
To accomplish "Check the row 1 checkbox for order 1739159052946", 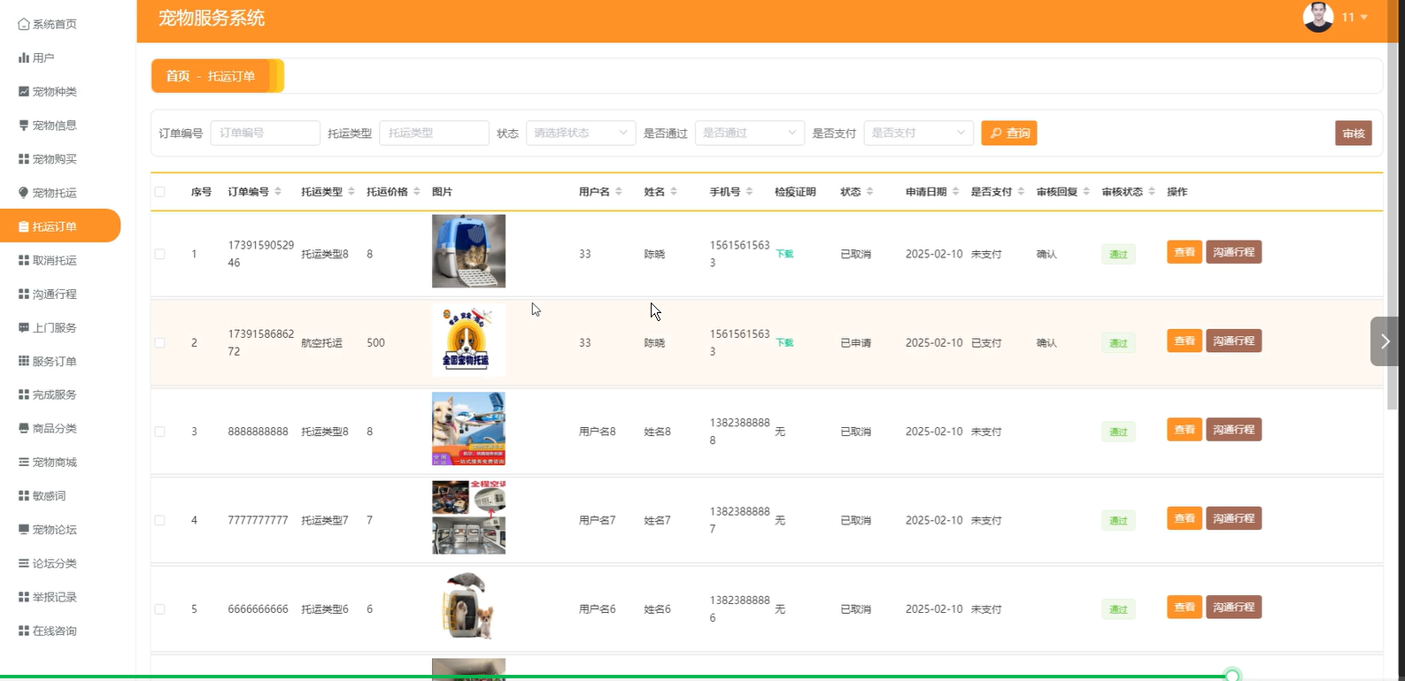I will click(x=159, y=254).
